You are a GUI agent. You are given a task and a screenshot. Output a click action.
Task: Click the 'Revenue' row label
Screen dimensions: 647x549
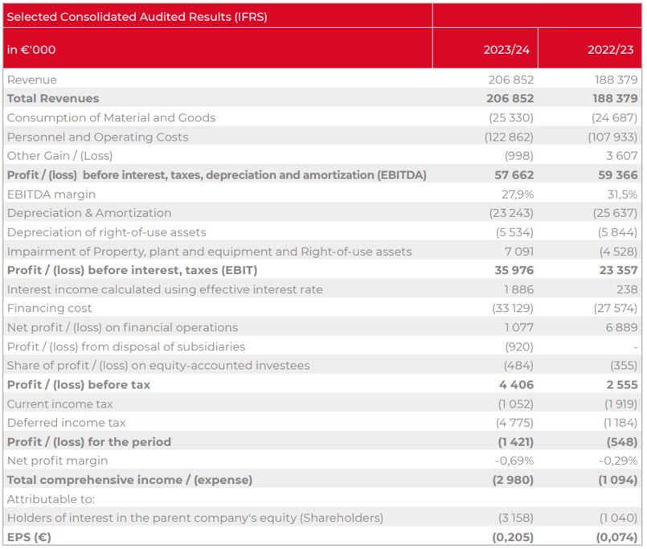click(x=32, y=80)
